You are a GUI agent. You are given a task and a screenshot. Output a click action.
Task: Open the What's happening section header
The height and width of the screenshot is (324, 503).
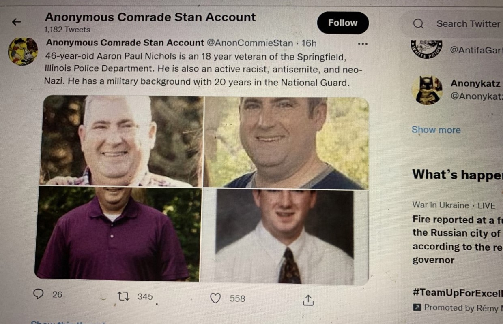tap(454, 175)
